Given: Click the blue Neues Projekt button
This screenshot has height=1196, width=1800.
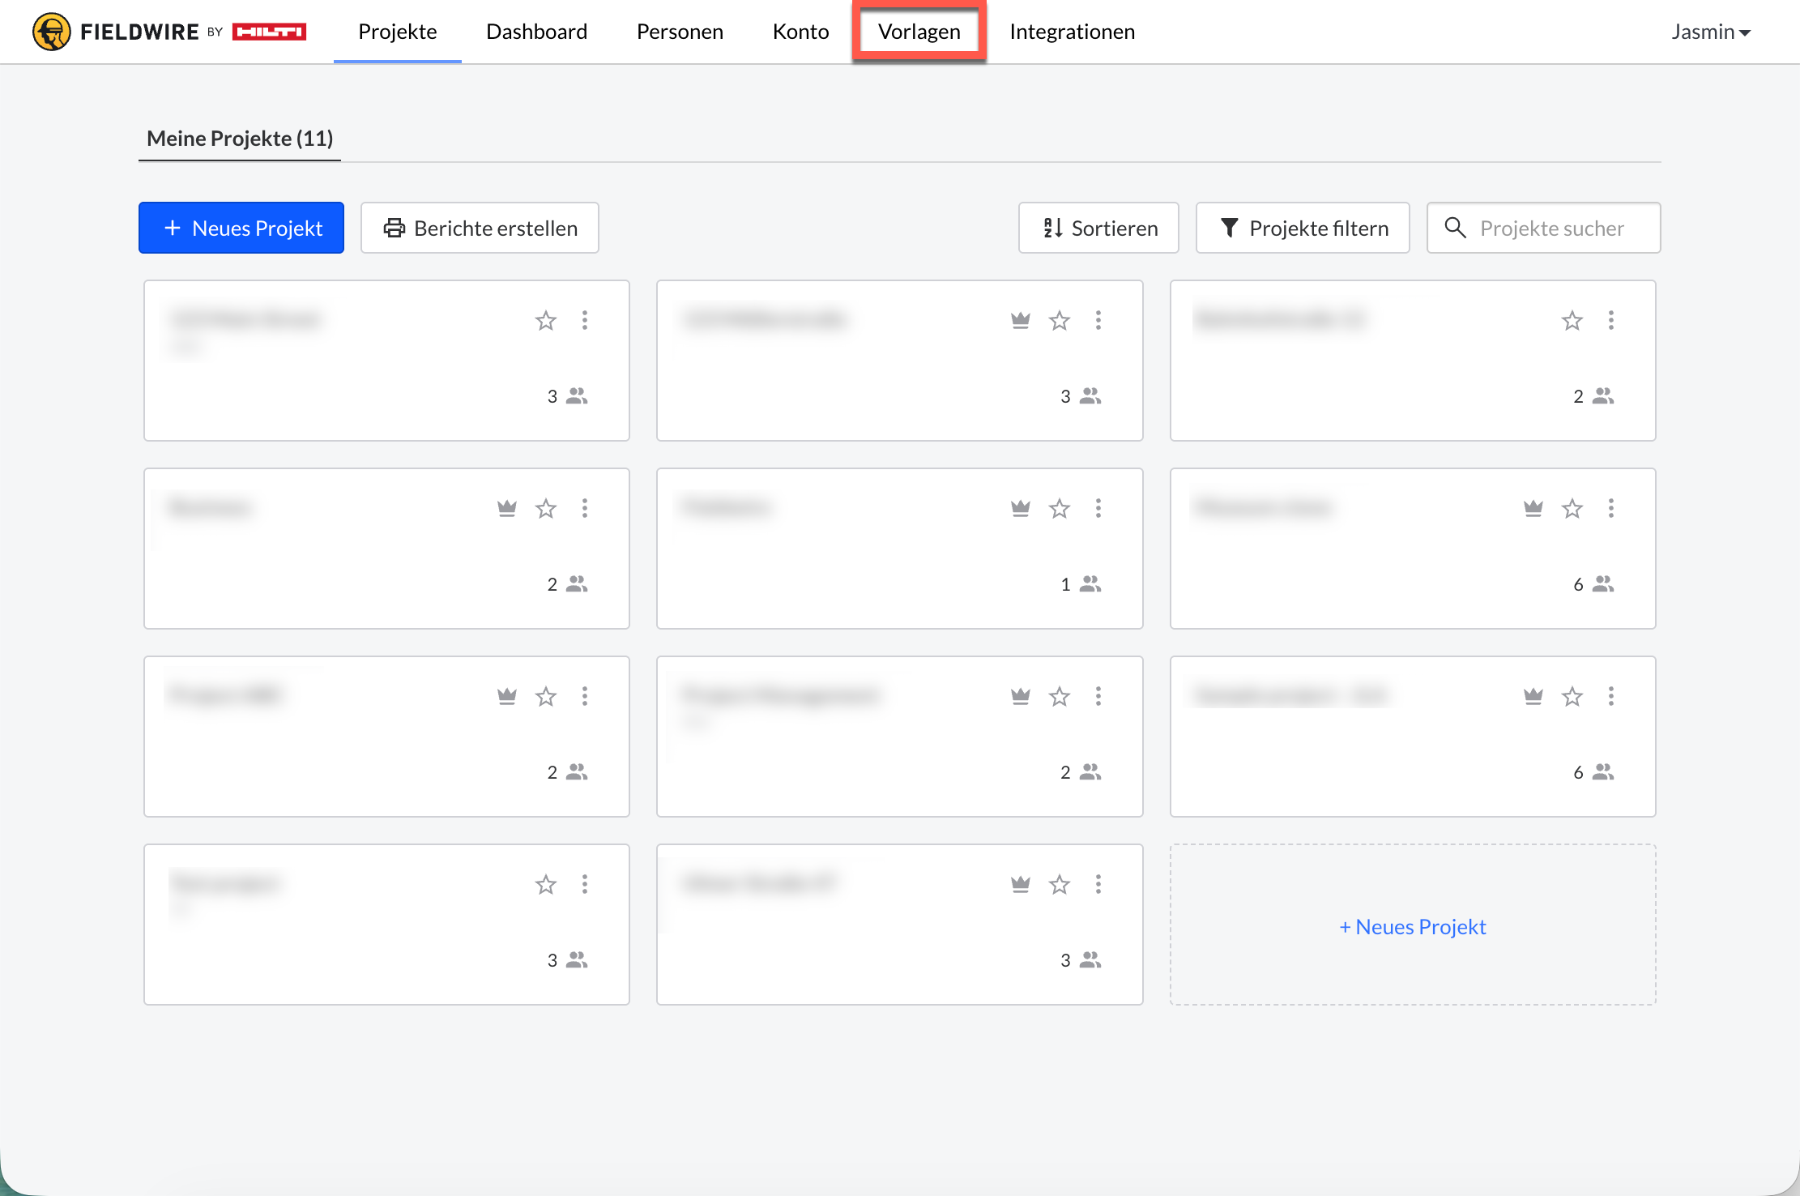Looking at the screenshot, I should [241, 228].
